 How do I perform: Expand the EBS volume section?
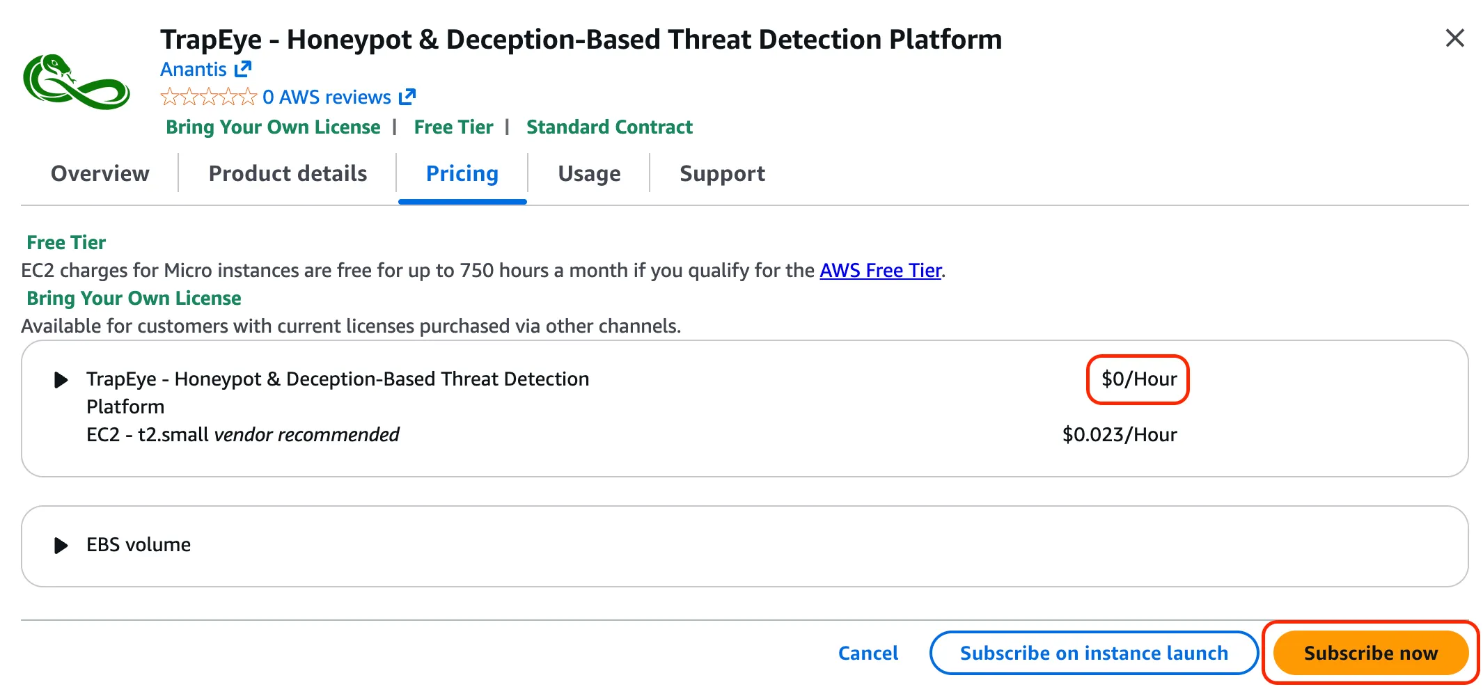61,545
